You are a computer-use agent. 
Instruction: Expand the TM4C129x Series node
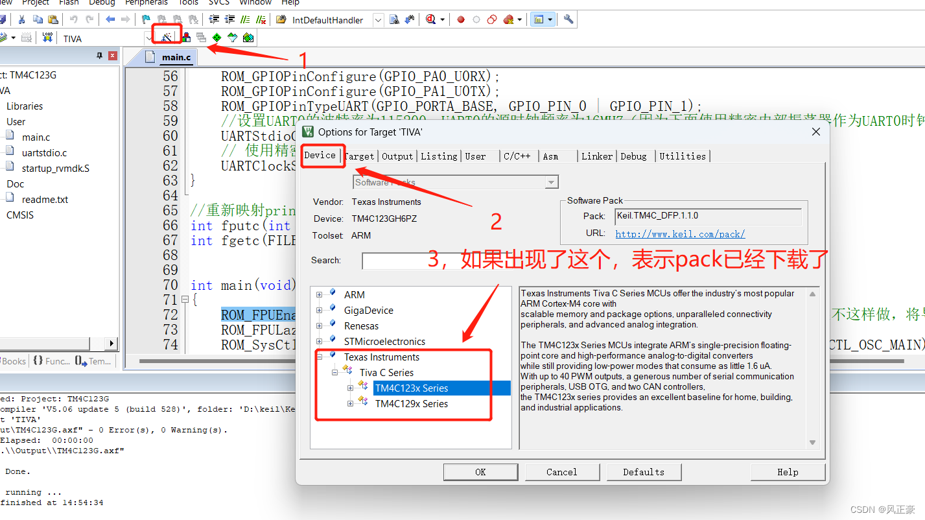(350, 404)
